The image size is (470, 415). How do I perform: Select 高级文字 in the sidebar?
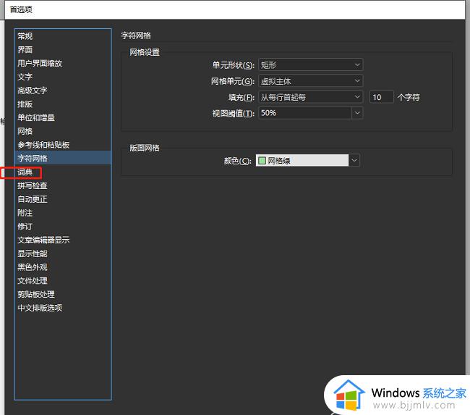63,91
